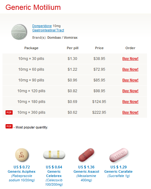Open the Domperidone ingredient link
Screen dimensions: 151x189
[x=42, y=26]
